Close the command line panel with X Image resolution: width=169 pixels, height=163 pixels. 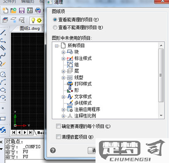[x=1, y=142]
